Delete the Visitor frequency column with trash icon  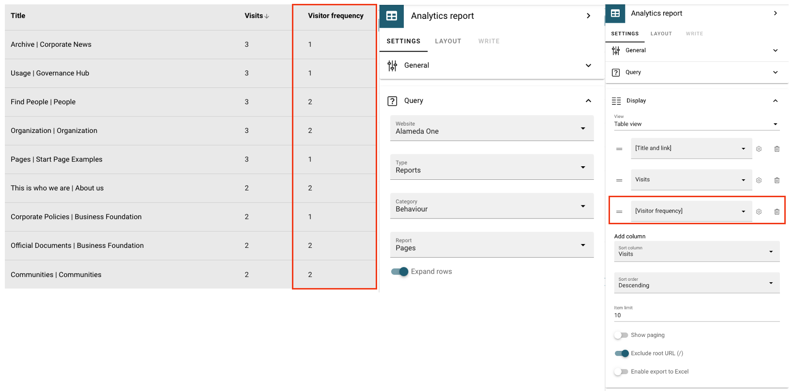[x=777, y=212]
